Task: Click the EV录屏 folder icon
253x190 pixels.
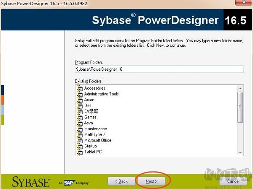Action: [x=80, y=111]
